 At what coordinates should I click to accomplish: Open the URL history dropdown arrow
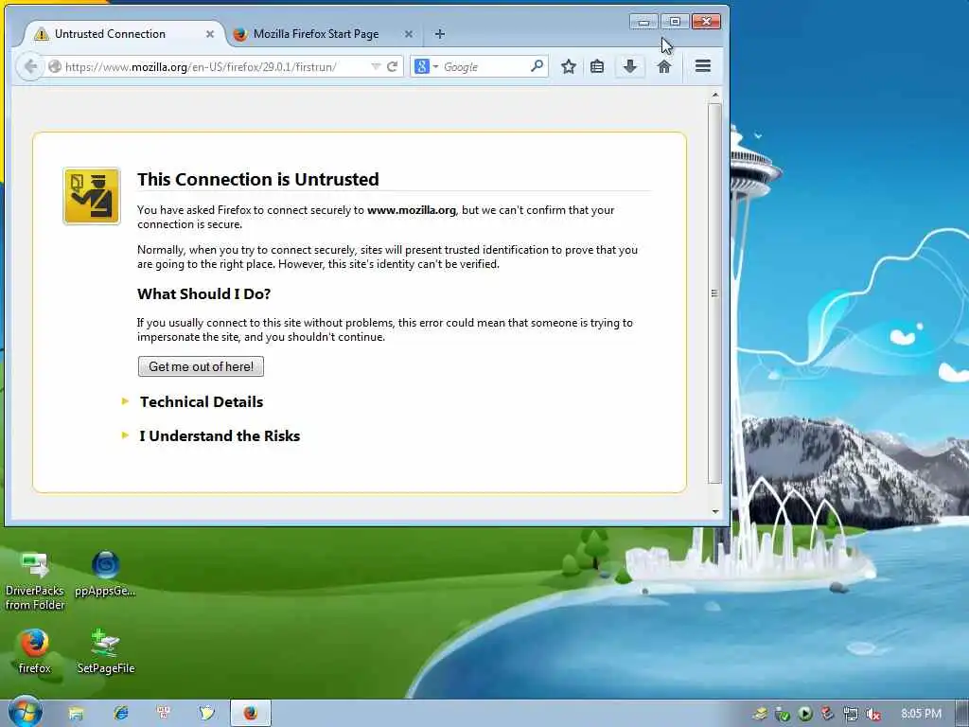[x=375, y=66]
